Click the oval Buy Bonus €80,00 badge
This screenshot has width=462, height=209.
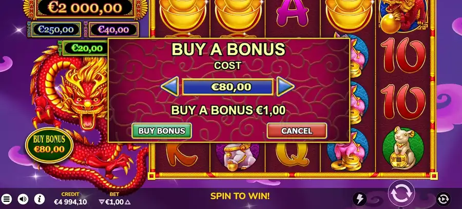point(49,145)
